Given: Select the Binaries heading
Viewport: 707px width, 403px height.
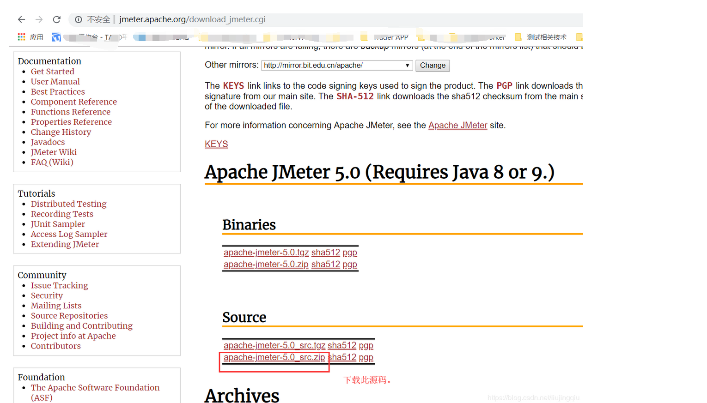Looking at the screenshot, I should (x=249, y=225).
